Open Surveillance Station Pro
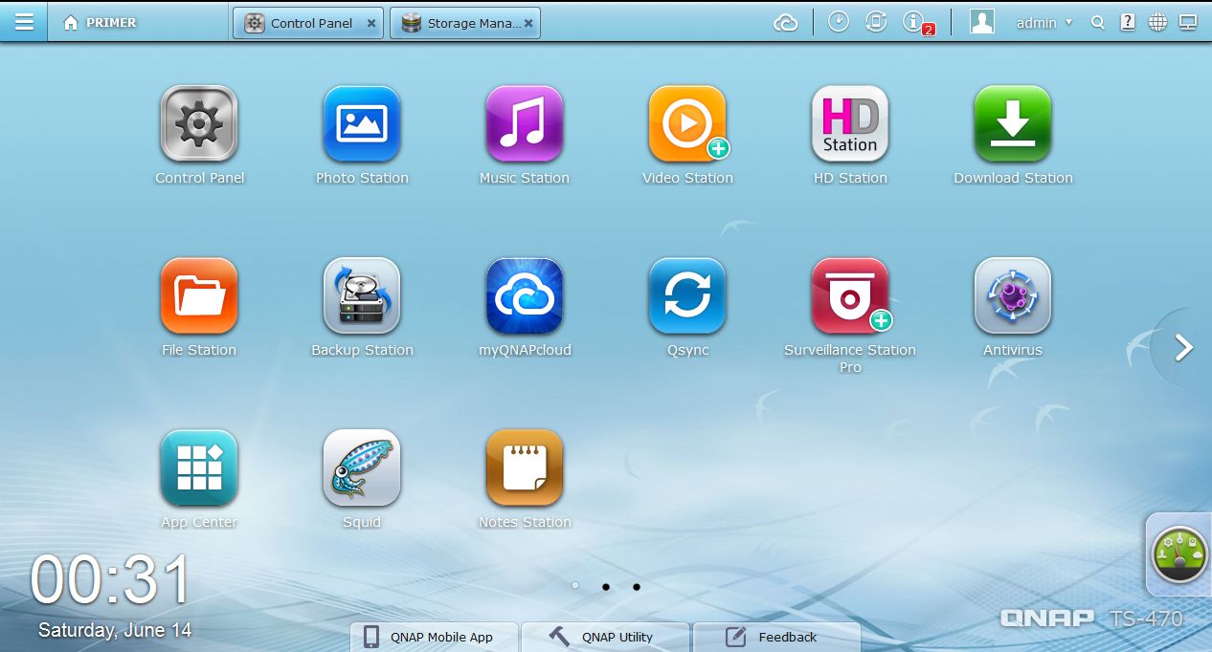Viewport: 1212px width, 652px height. [850, 296]
